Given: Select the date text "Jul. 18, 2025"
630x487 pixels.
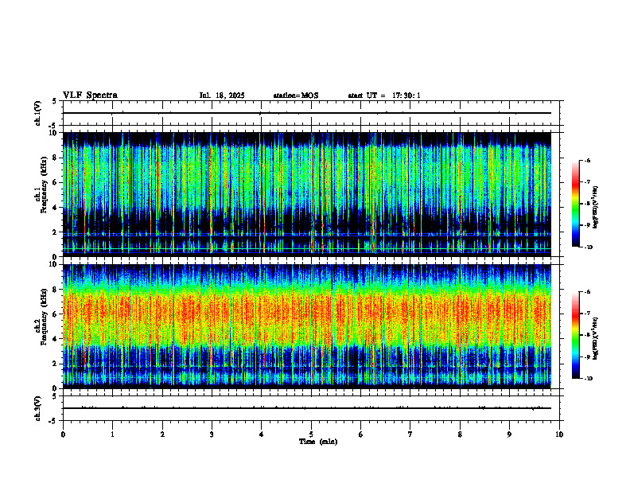Looking at the screenshot, I should (222, 95).
